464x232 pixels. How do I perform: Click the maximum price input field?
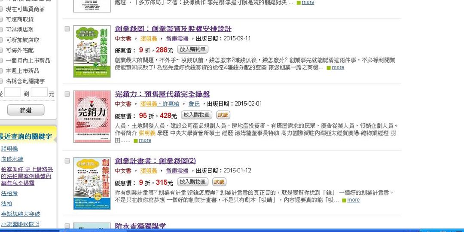click(39, 92)
